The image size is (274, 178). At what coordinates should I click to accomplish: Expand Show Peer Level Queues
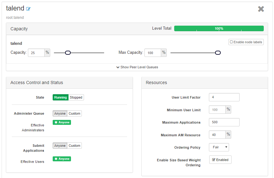click(137, 67)
